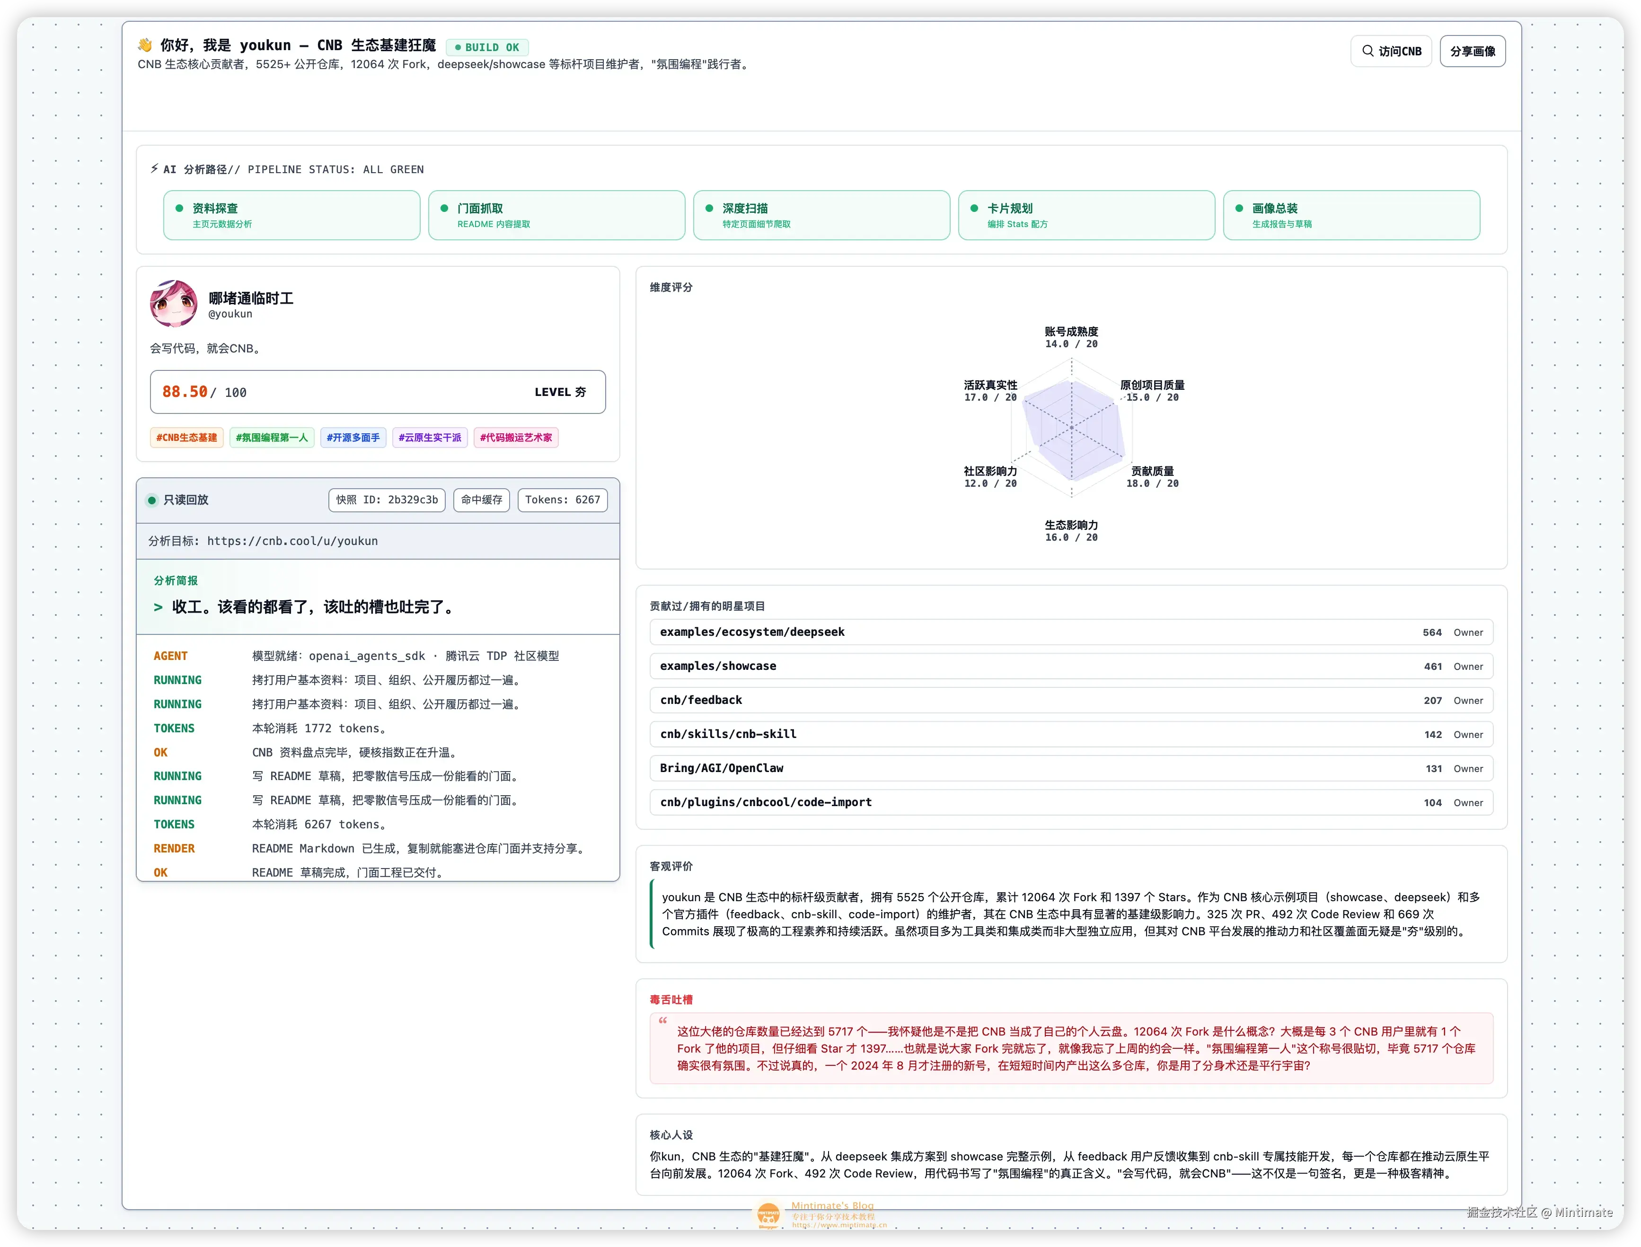This screenshot has width=1641, height=1247.
Task: Click the 账号成熟度 14.0 / 20 radar label
Action: [1071, 338]
